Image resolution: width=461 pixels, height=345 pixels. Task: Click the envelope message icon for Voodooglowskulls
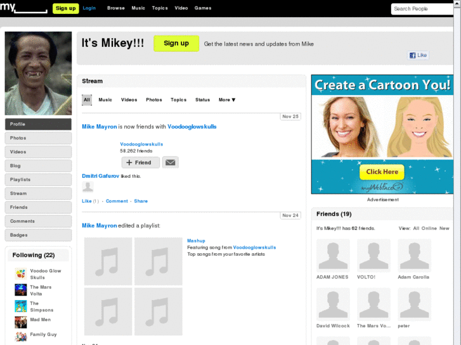click(170, 162)
